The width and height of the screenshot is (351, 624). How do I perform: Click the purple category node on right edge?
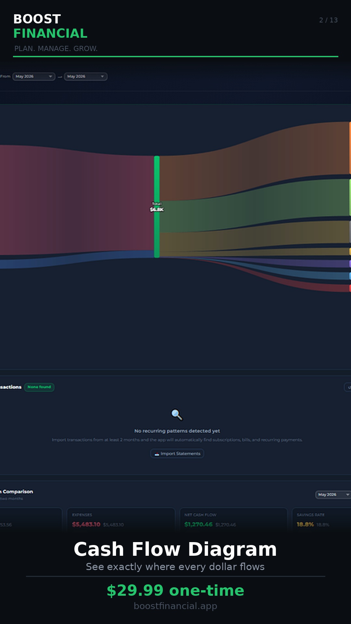[x=350, y=264]
